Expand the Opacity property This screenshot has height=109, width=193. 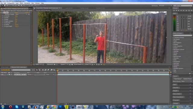point(3,25)
